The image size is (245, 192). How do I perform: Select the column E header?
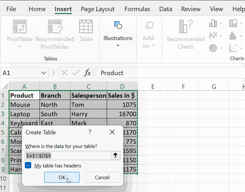pyautogui.click(x=153, y=87)
